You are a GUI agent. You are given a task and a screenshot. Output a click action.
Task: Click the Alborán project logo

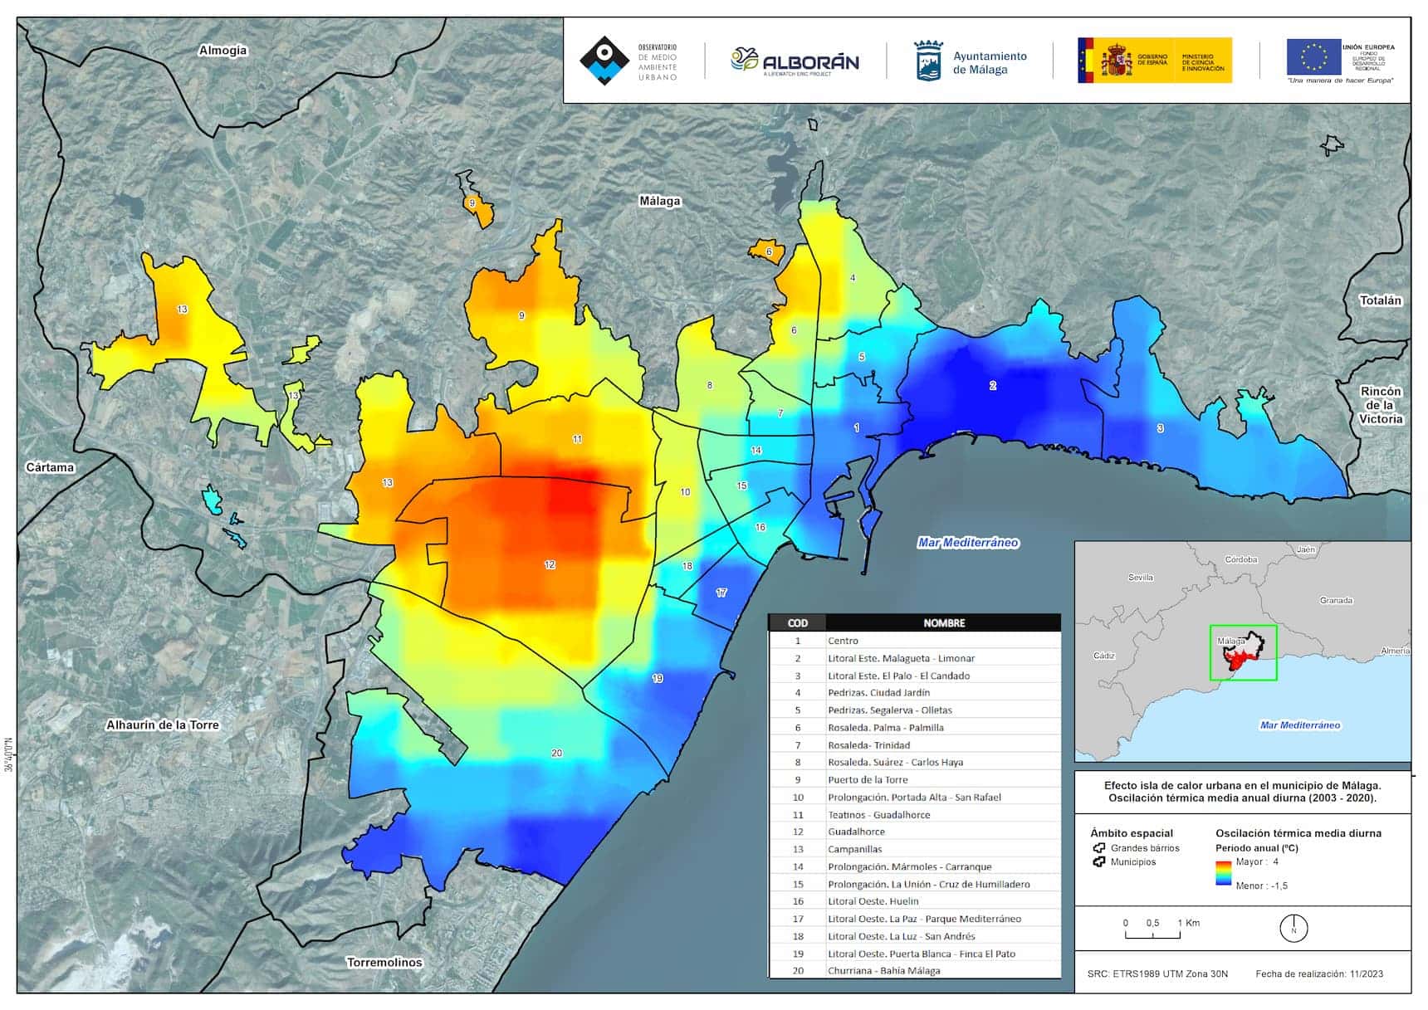(x=795, y=61)
